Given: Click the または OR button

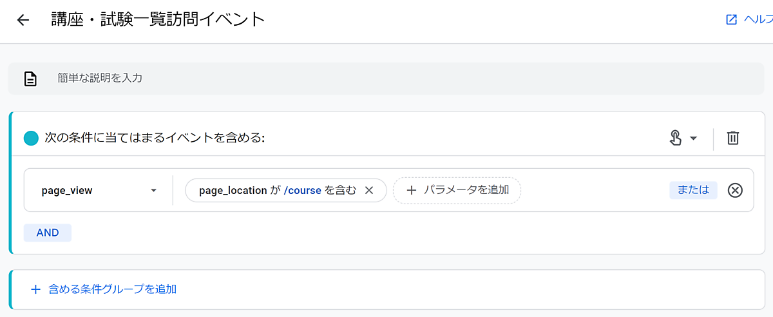Looking at the screenshot, I should [693, 190].
